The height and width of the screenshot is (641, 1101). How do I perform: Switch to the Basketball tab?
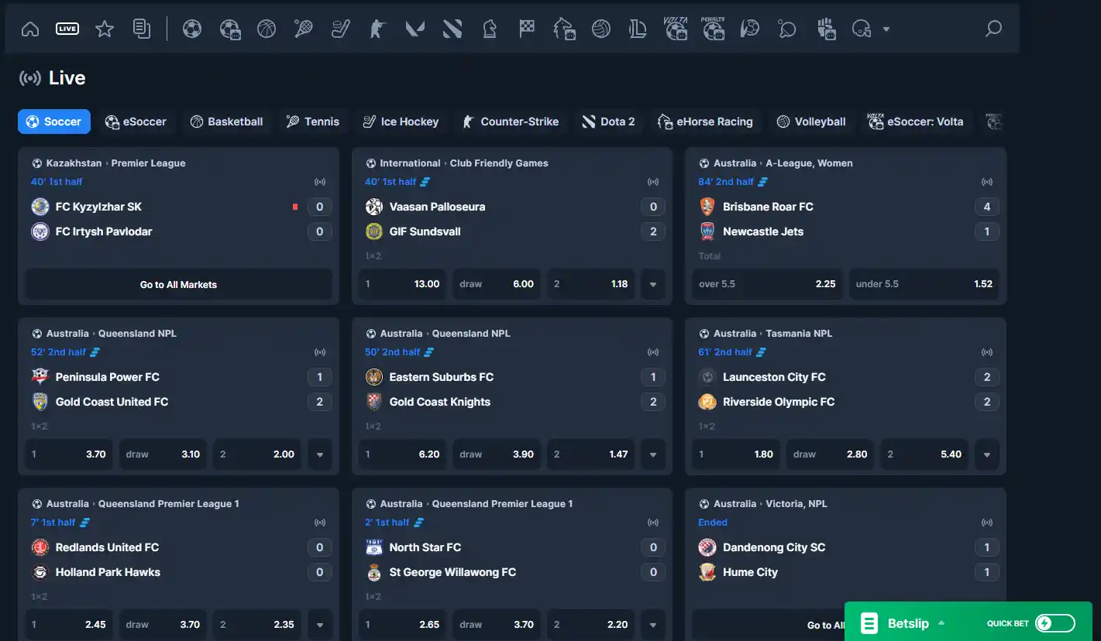[227, 122]
